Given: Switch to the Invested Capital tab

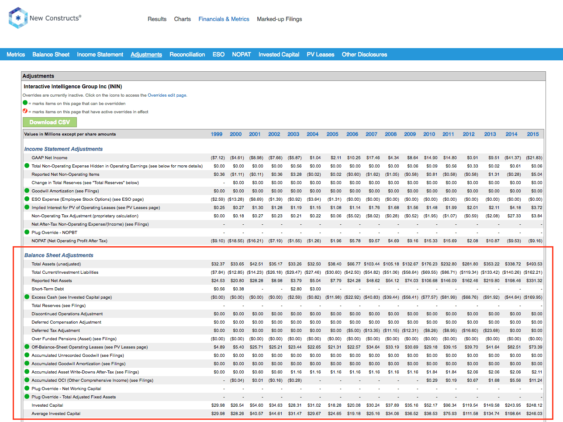Looking at the screenshot, I should click(x=279, y=55).
